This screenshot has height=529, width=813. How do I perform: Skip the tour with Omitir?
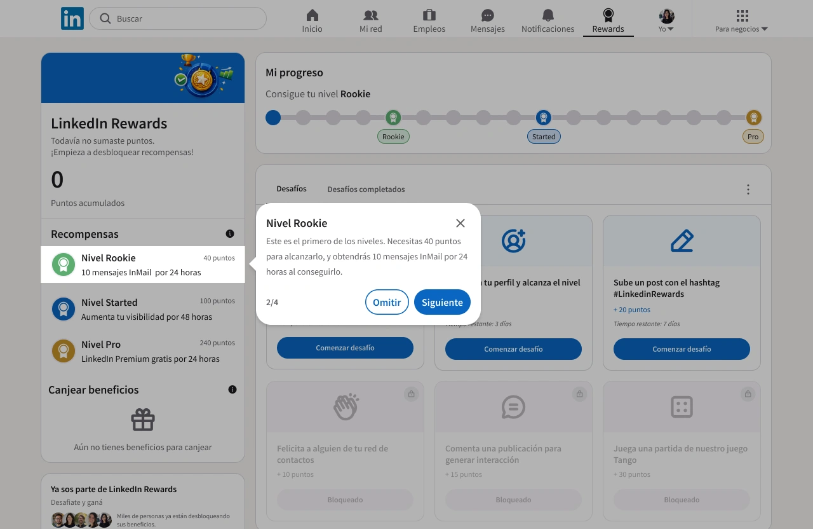[387, 302]
